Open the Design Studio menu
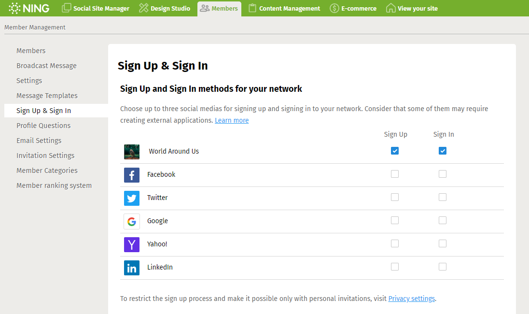Viewport: 529px width, 314px height. (165, 8)
